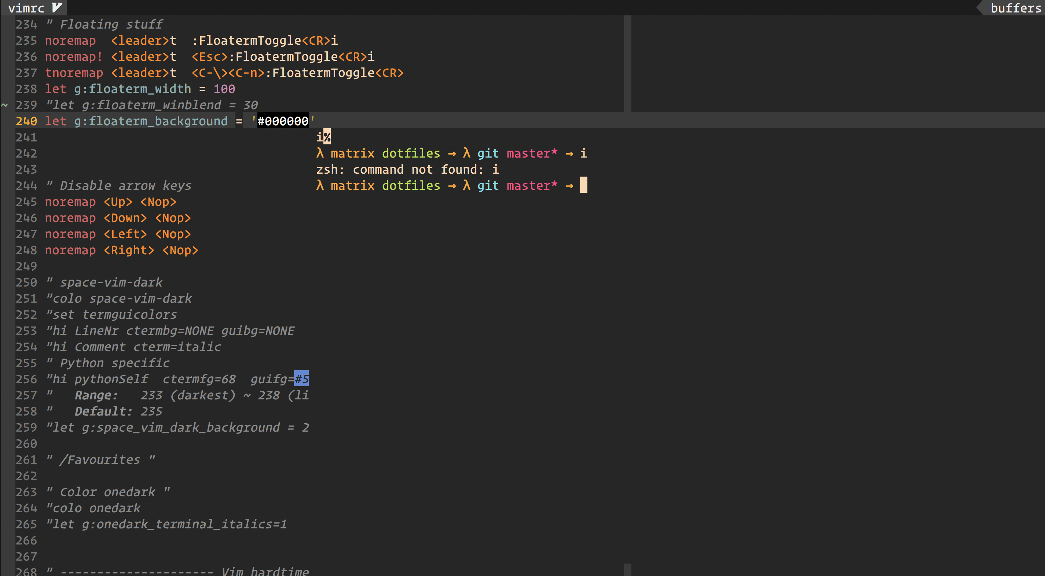
Task: Toggle the commented colo space-vim-dark line
Action: pos(118,298)
